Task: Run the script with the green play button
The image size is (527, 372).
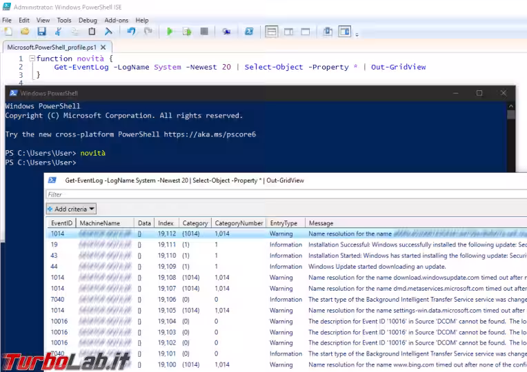Action: pos(170,32)
